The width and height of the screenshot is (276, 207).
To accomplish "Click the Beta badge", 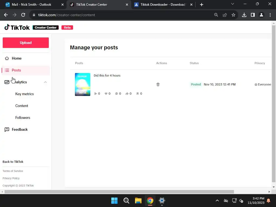I will (67, 27).
